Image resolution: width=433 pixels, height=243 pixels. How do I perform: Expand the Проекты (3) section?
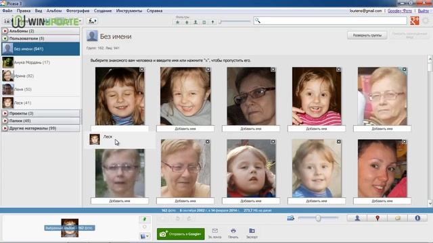(5, 113)
